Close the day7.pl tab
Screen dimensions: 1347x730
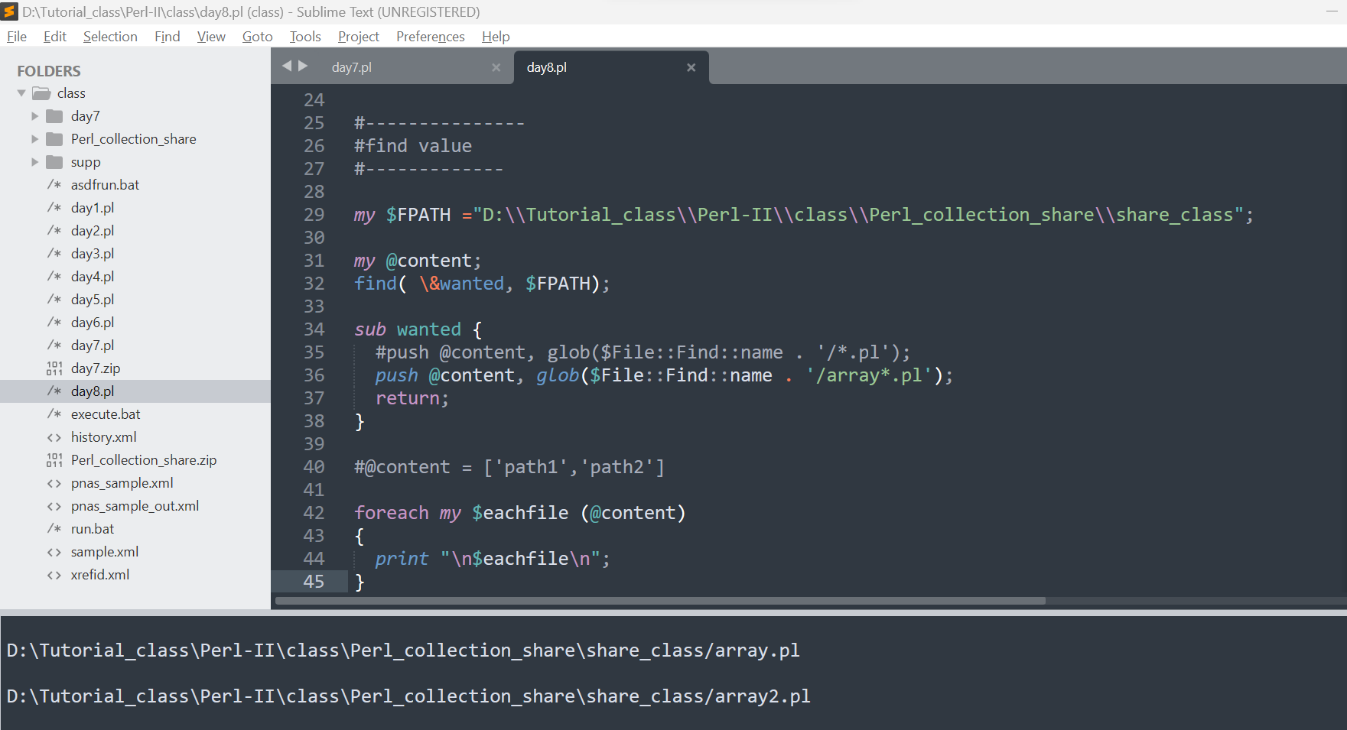496,67
